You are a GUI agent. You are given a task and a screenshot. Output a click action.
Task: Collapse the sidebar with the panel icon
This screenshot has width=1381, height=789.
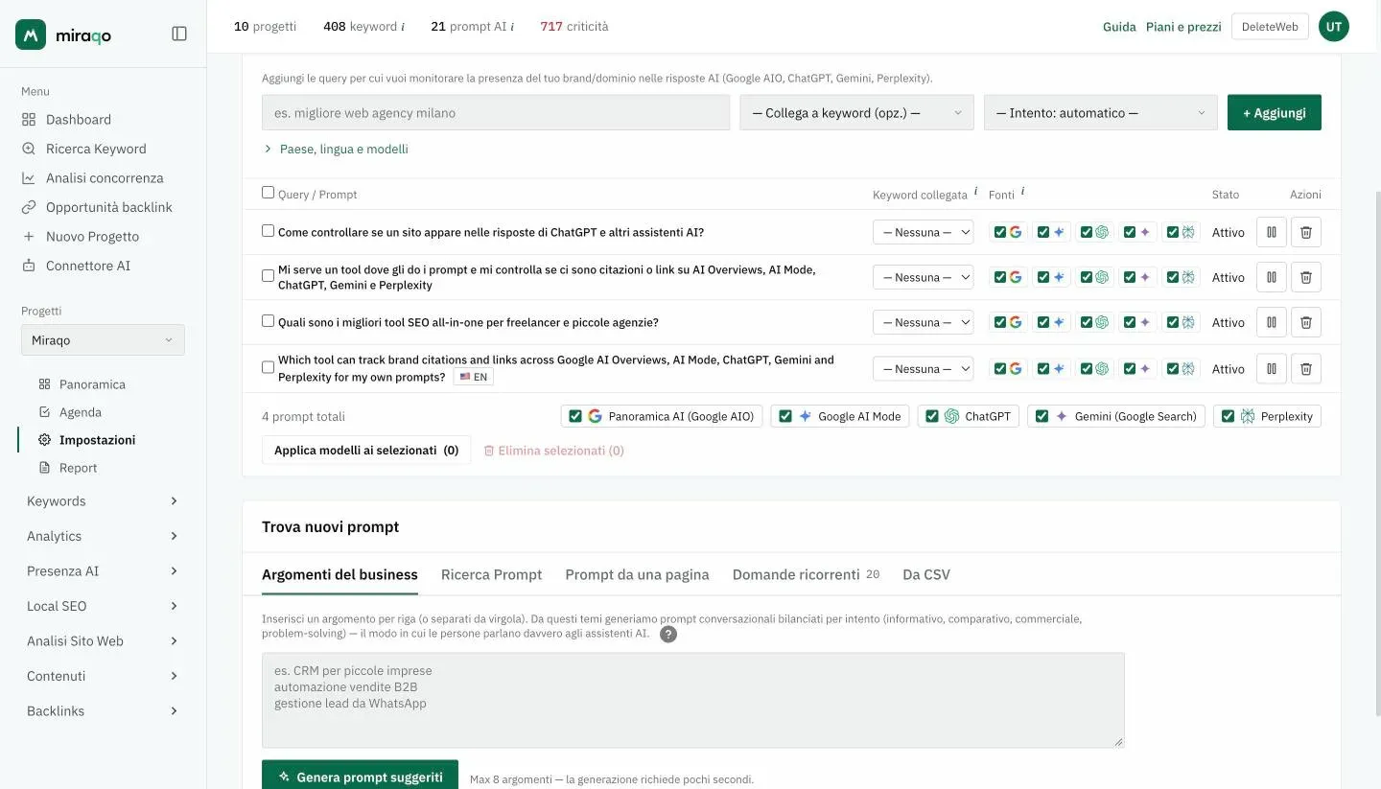pyautogui.click(x=179, y=34)
